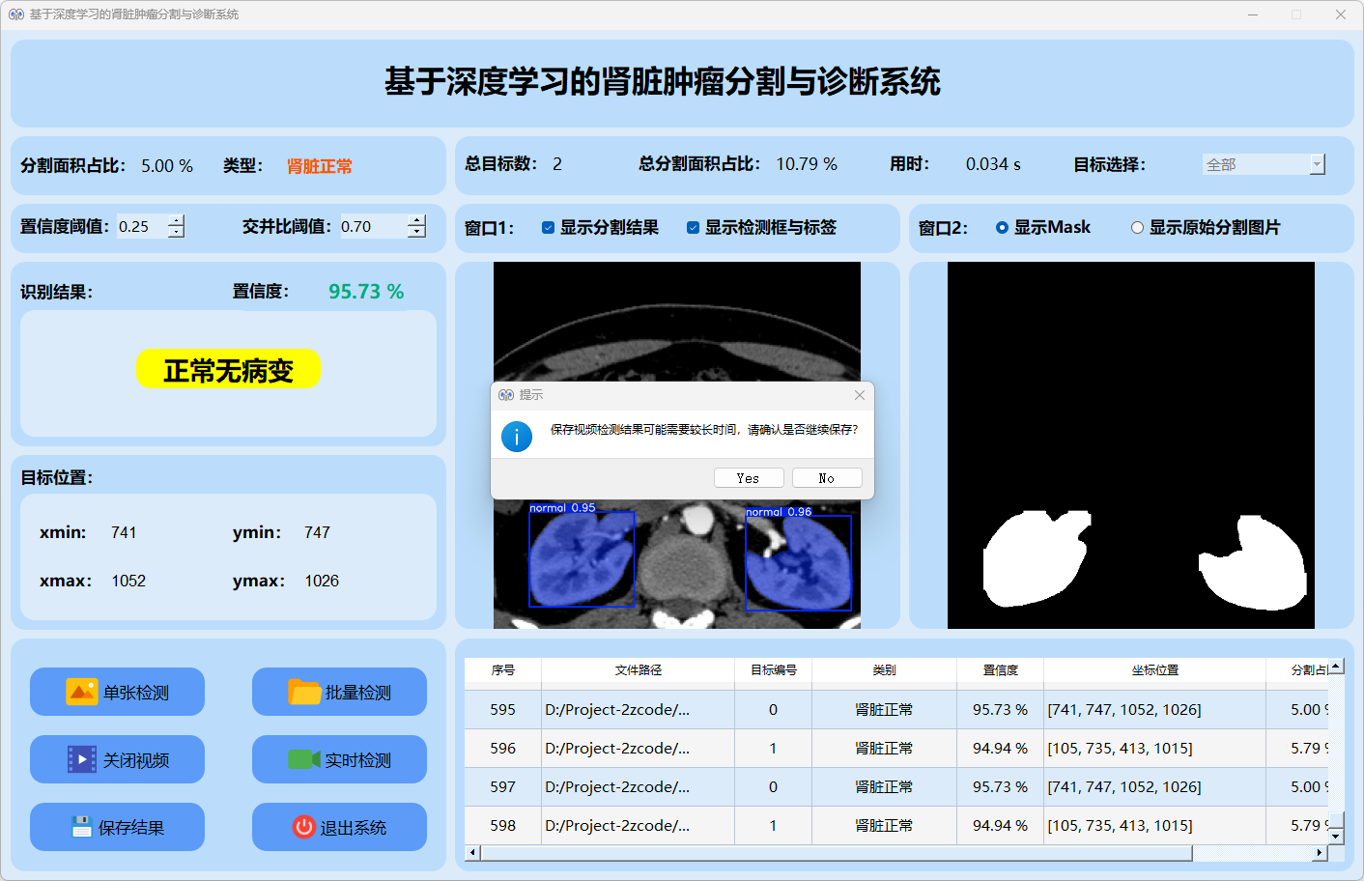Select the 显示Mask radio button
This screenshot has width=1364, height=881.
(x=1002, y=228)
